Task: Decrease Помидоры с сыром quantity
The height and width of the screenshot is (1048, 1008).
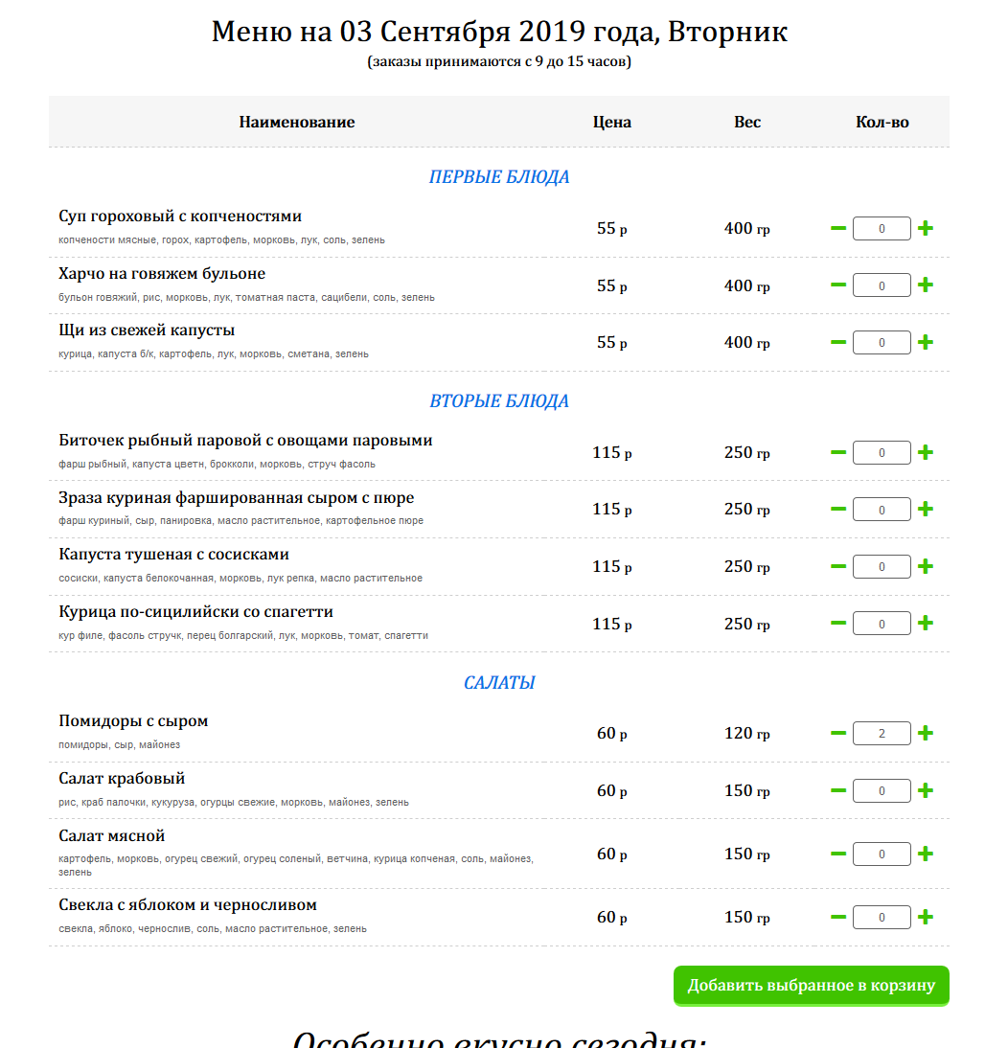Action: (x=838, y=734)
